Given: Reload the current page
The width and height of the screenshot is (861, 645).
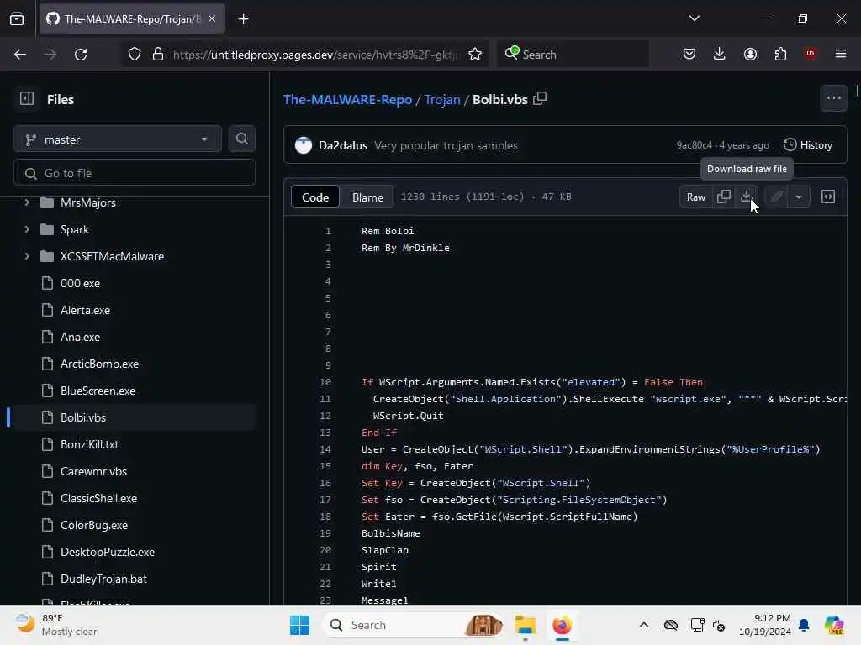Looking at the screenshot, I should click(81, 55).
